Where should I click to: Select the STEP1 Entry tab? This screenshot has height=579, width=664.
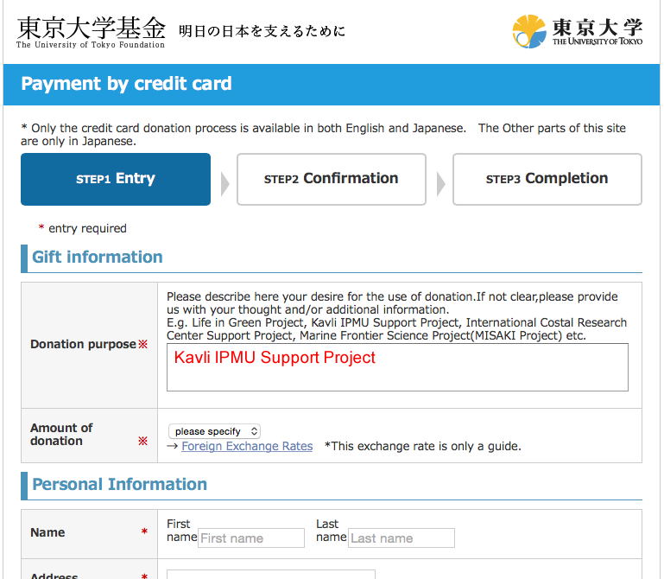(x=116, y=179)
